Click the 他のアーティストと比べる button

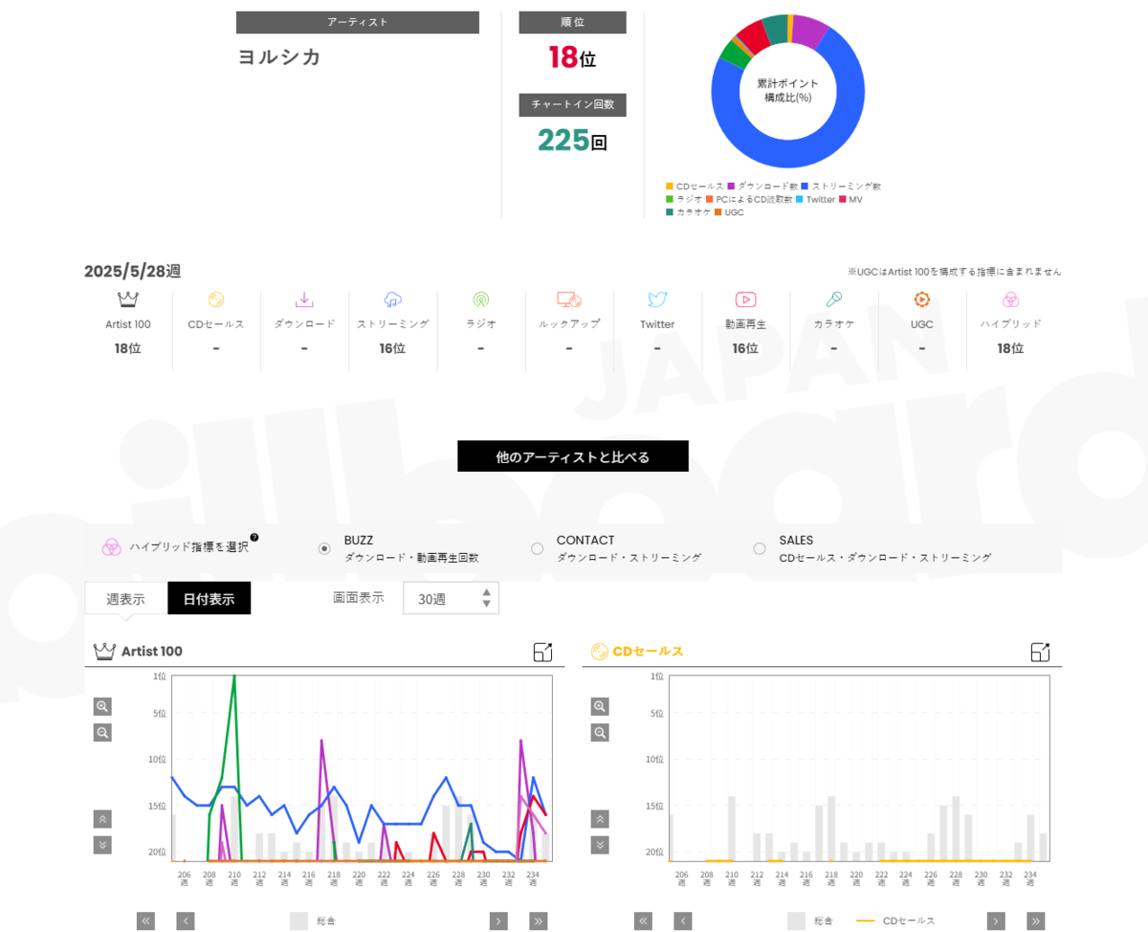point(573,456)
